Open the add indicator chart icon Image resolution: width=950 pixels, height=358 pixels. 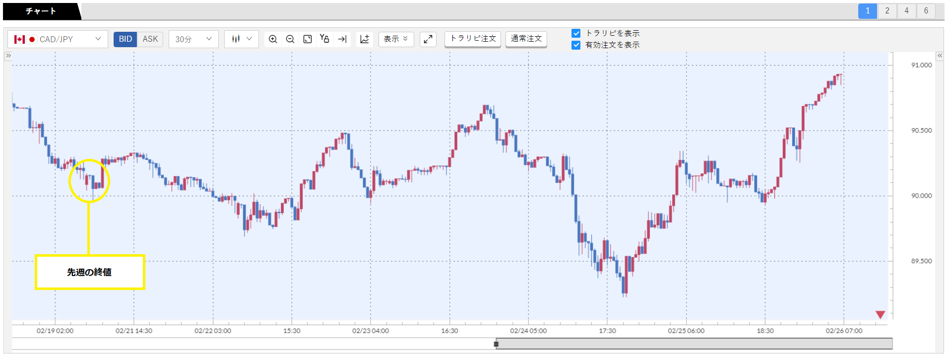tap(365, 39)
